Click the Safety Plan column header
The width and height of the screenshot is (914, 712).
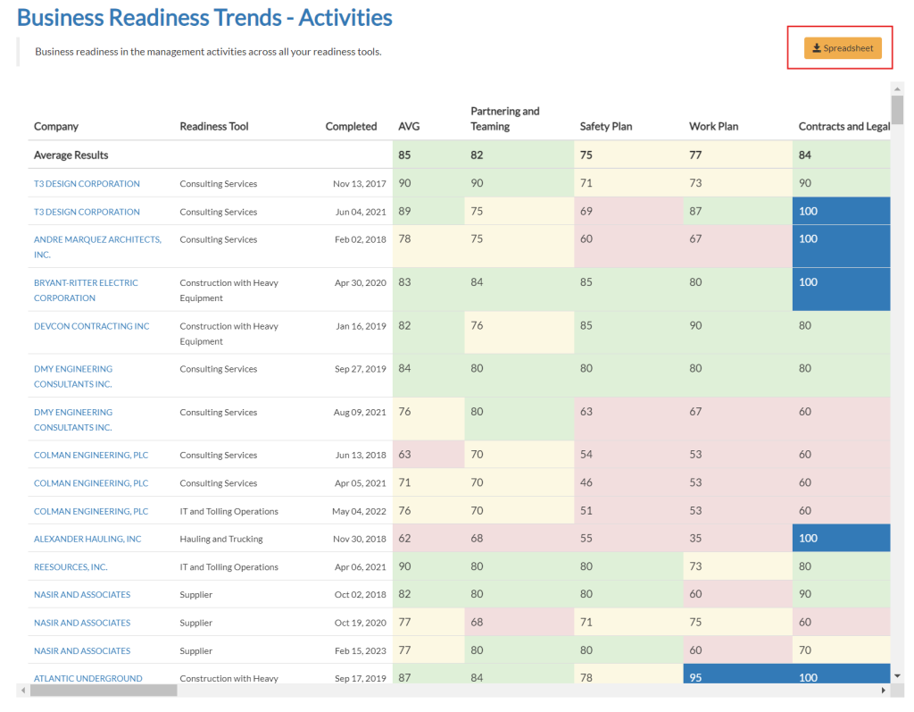click(605, 127)
